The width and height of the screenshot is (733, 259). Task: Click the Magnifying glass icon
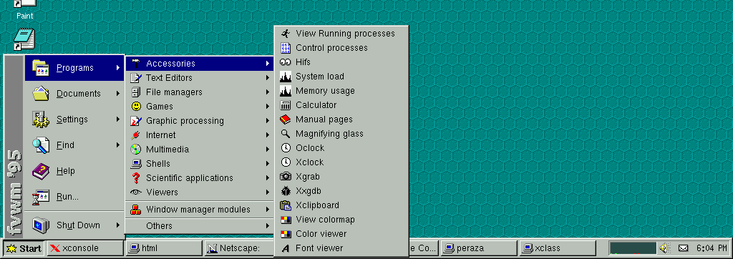[285, 134]
